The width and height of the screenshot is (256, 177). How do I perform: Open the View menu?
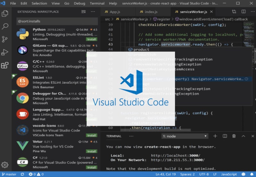(56, 3)
